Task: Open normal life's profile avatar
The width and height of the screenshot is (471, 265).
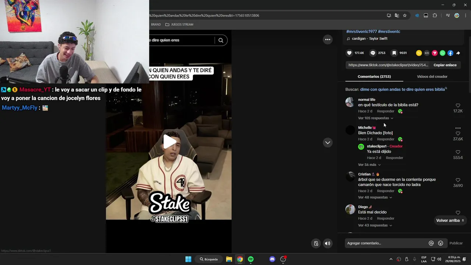Action: click(350, 102)
